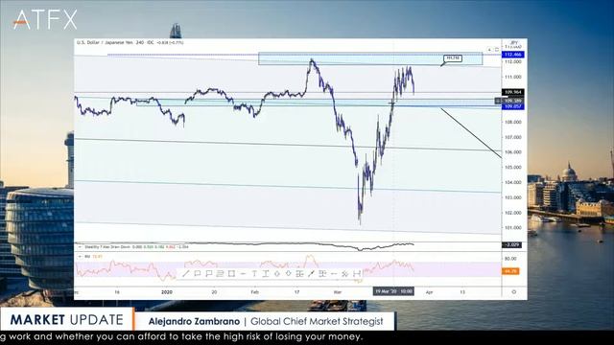Screen dimensions: 614x345
Task: Click the pane up-arrow button near the price axis
Action: coord(489,50)
